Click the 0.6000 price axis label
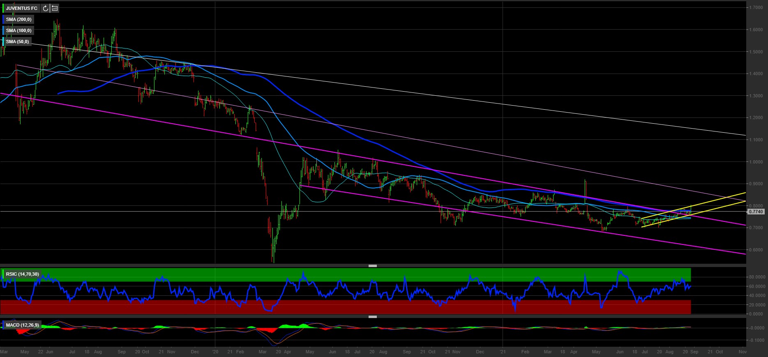 tap(756, 250)
